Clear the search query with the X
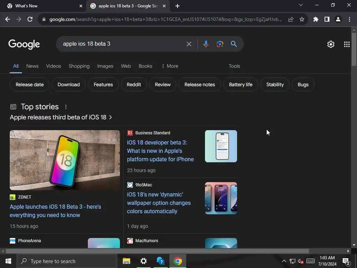357x268 pixels. (189, 44)
